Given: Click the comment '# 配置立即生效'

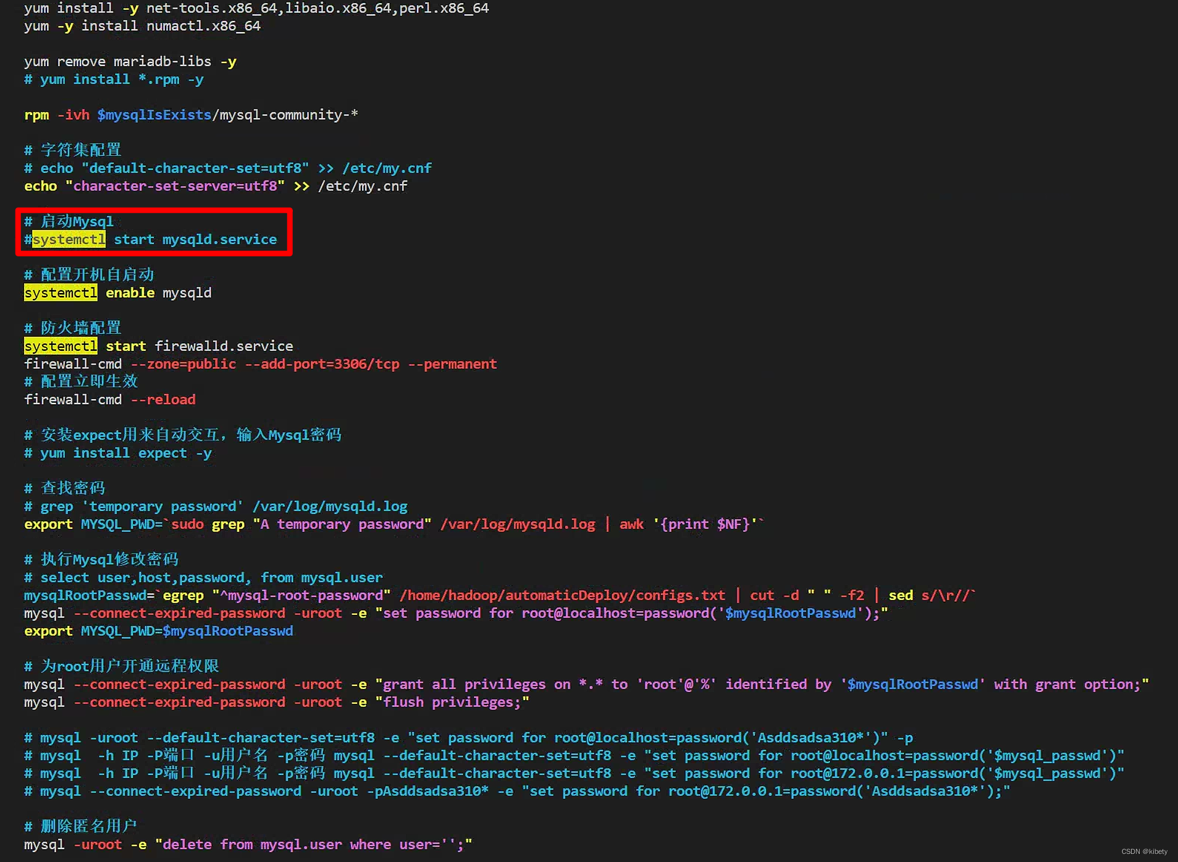Looking at the screenshot, I should click(x=81, y=381).
